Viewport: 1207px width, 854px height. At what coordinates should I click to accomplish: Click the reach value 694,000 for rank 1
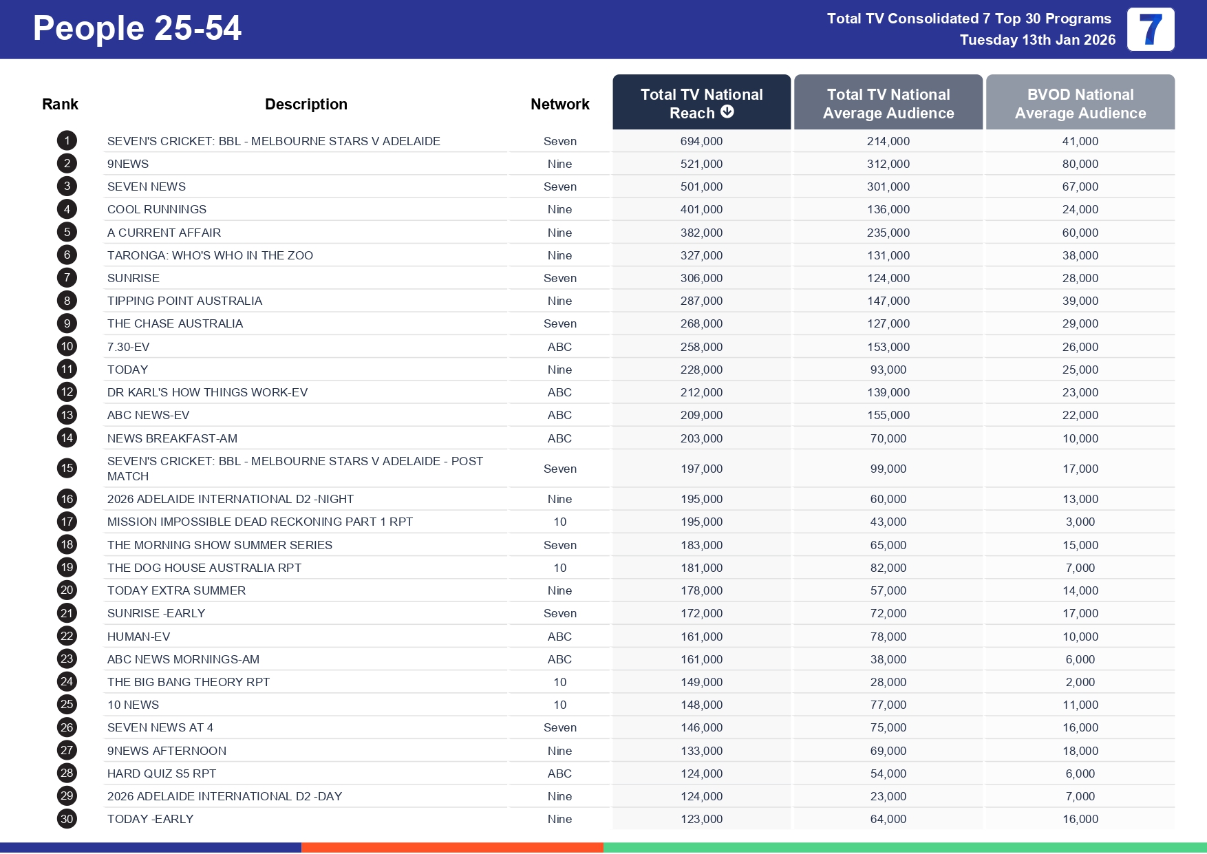point(701,140)
